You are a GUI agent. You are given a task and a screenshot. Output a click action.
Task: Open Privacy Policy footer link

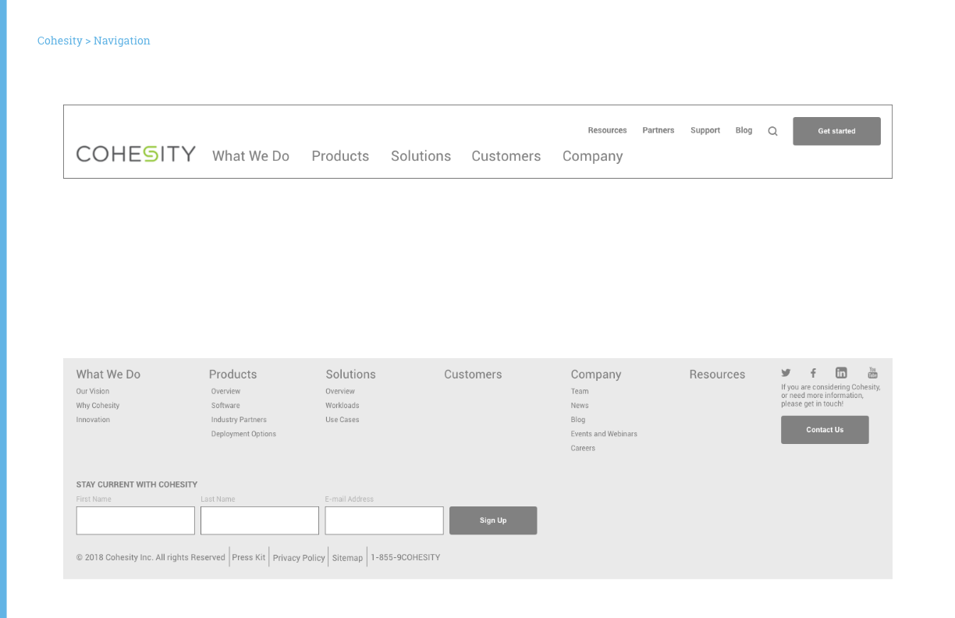[x=299, y=558]
